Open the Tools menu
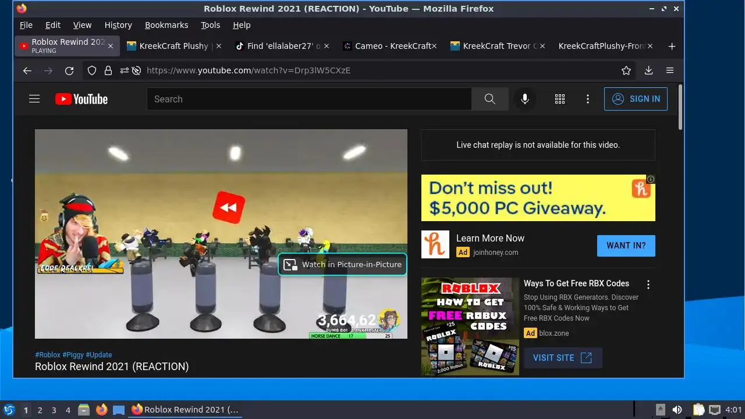This screenshot has width=745, height=419. click(x=210, y=25)
